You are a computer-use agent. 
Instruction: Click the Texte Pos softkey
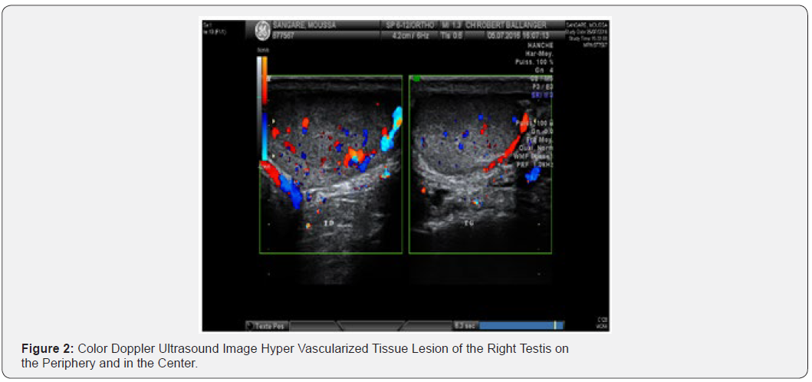click(266, 326)
